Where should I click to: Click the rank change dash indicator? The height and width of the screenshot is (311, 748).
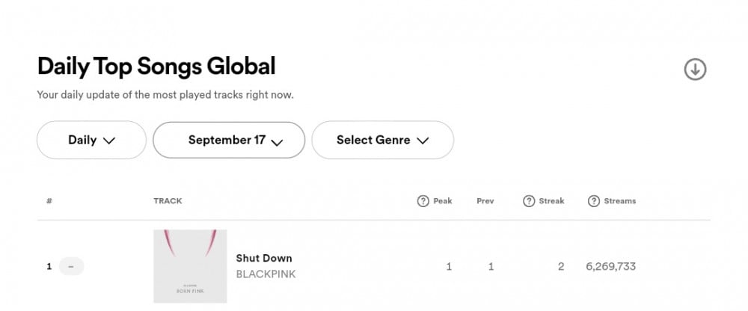pos(71,266)
